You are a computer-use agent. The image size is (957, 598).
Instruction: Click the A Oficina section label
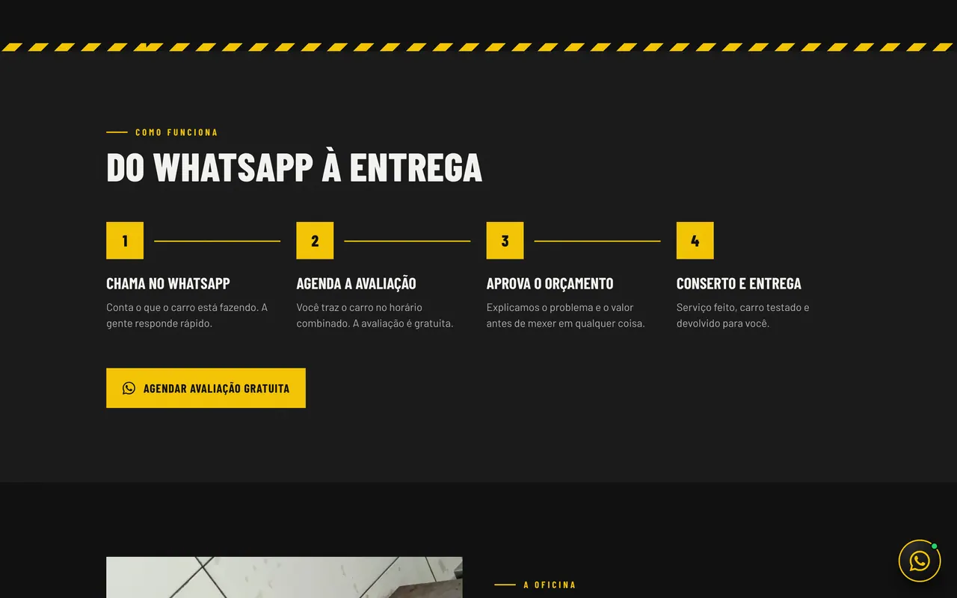(550, 585)
